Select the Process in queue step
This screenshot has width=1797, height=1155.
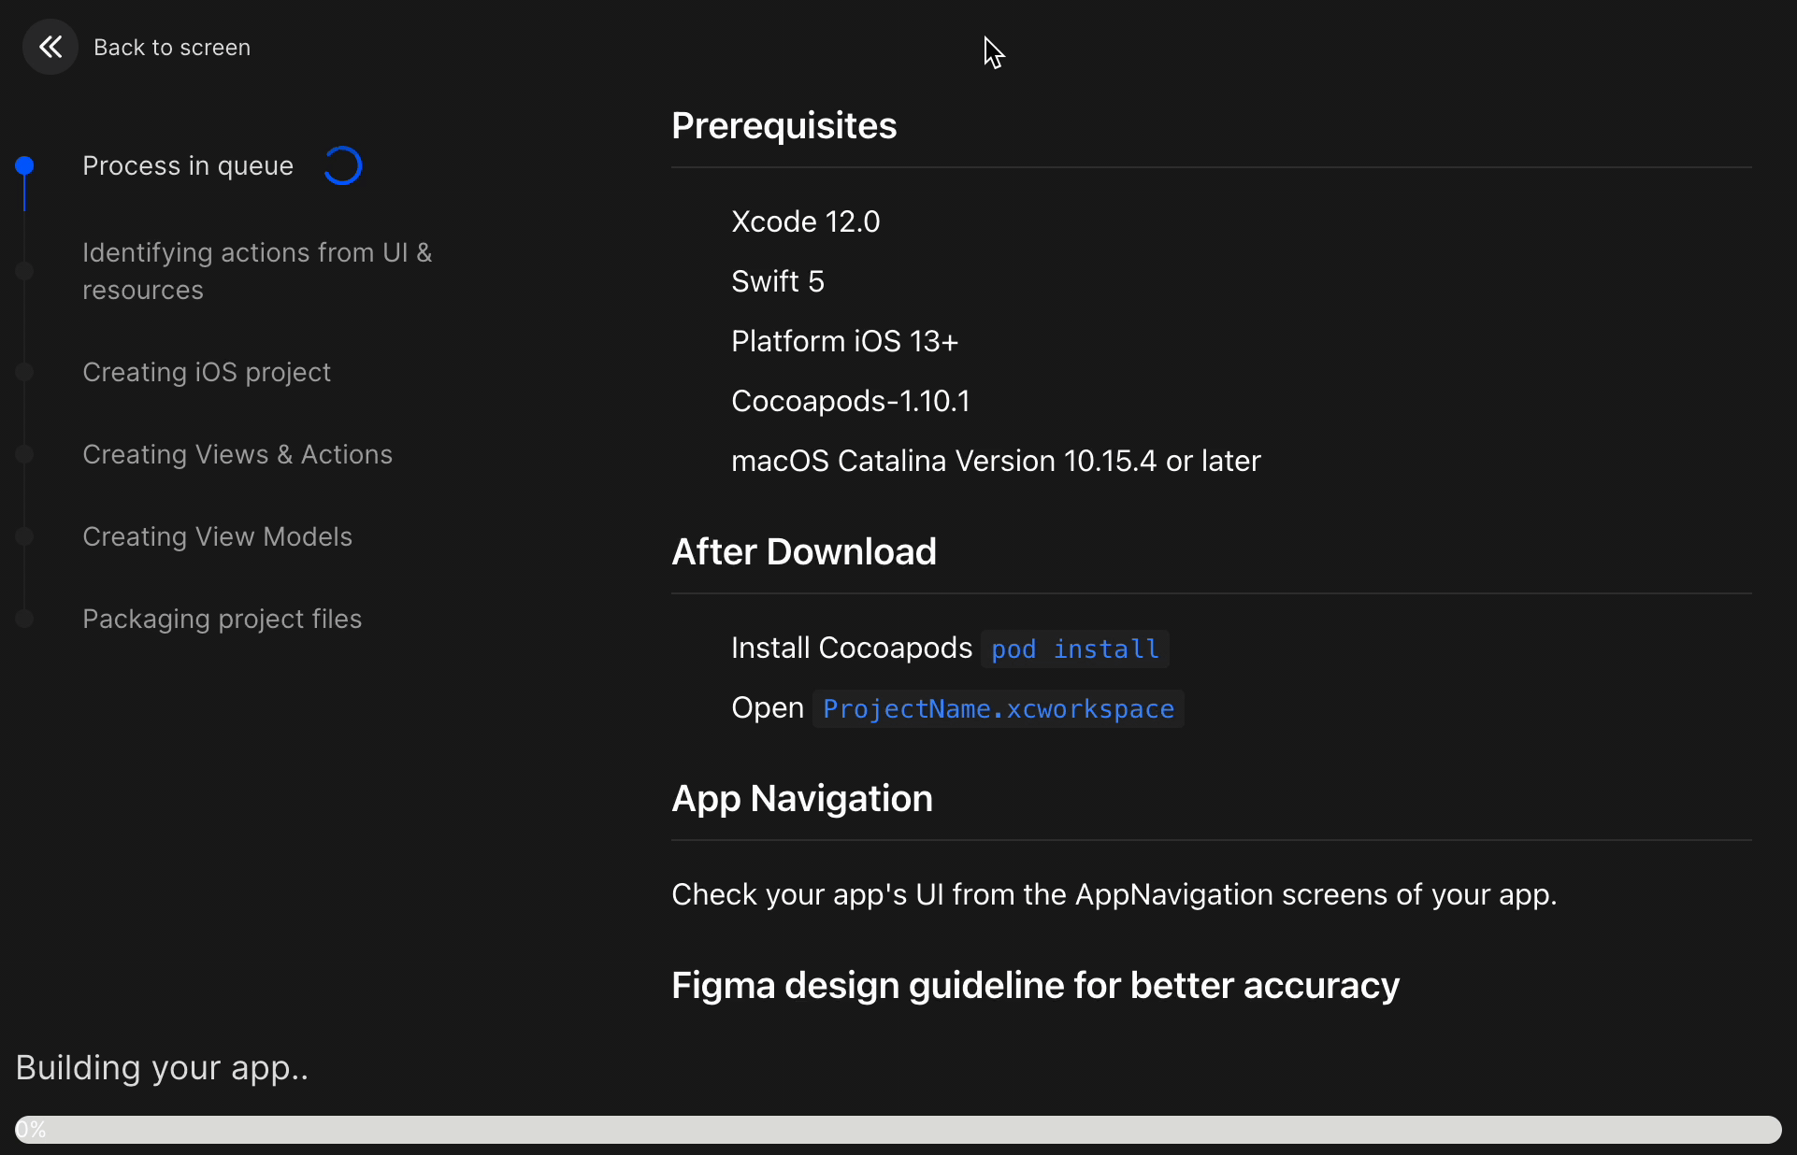tap(188, 166)
